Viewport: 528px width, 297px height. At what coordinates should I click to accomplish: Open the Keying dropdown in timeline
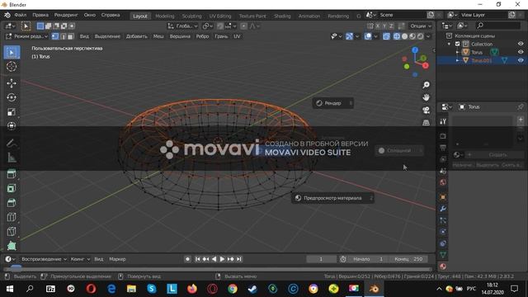[80, 259]
